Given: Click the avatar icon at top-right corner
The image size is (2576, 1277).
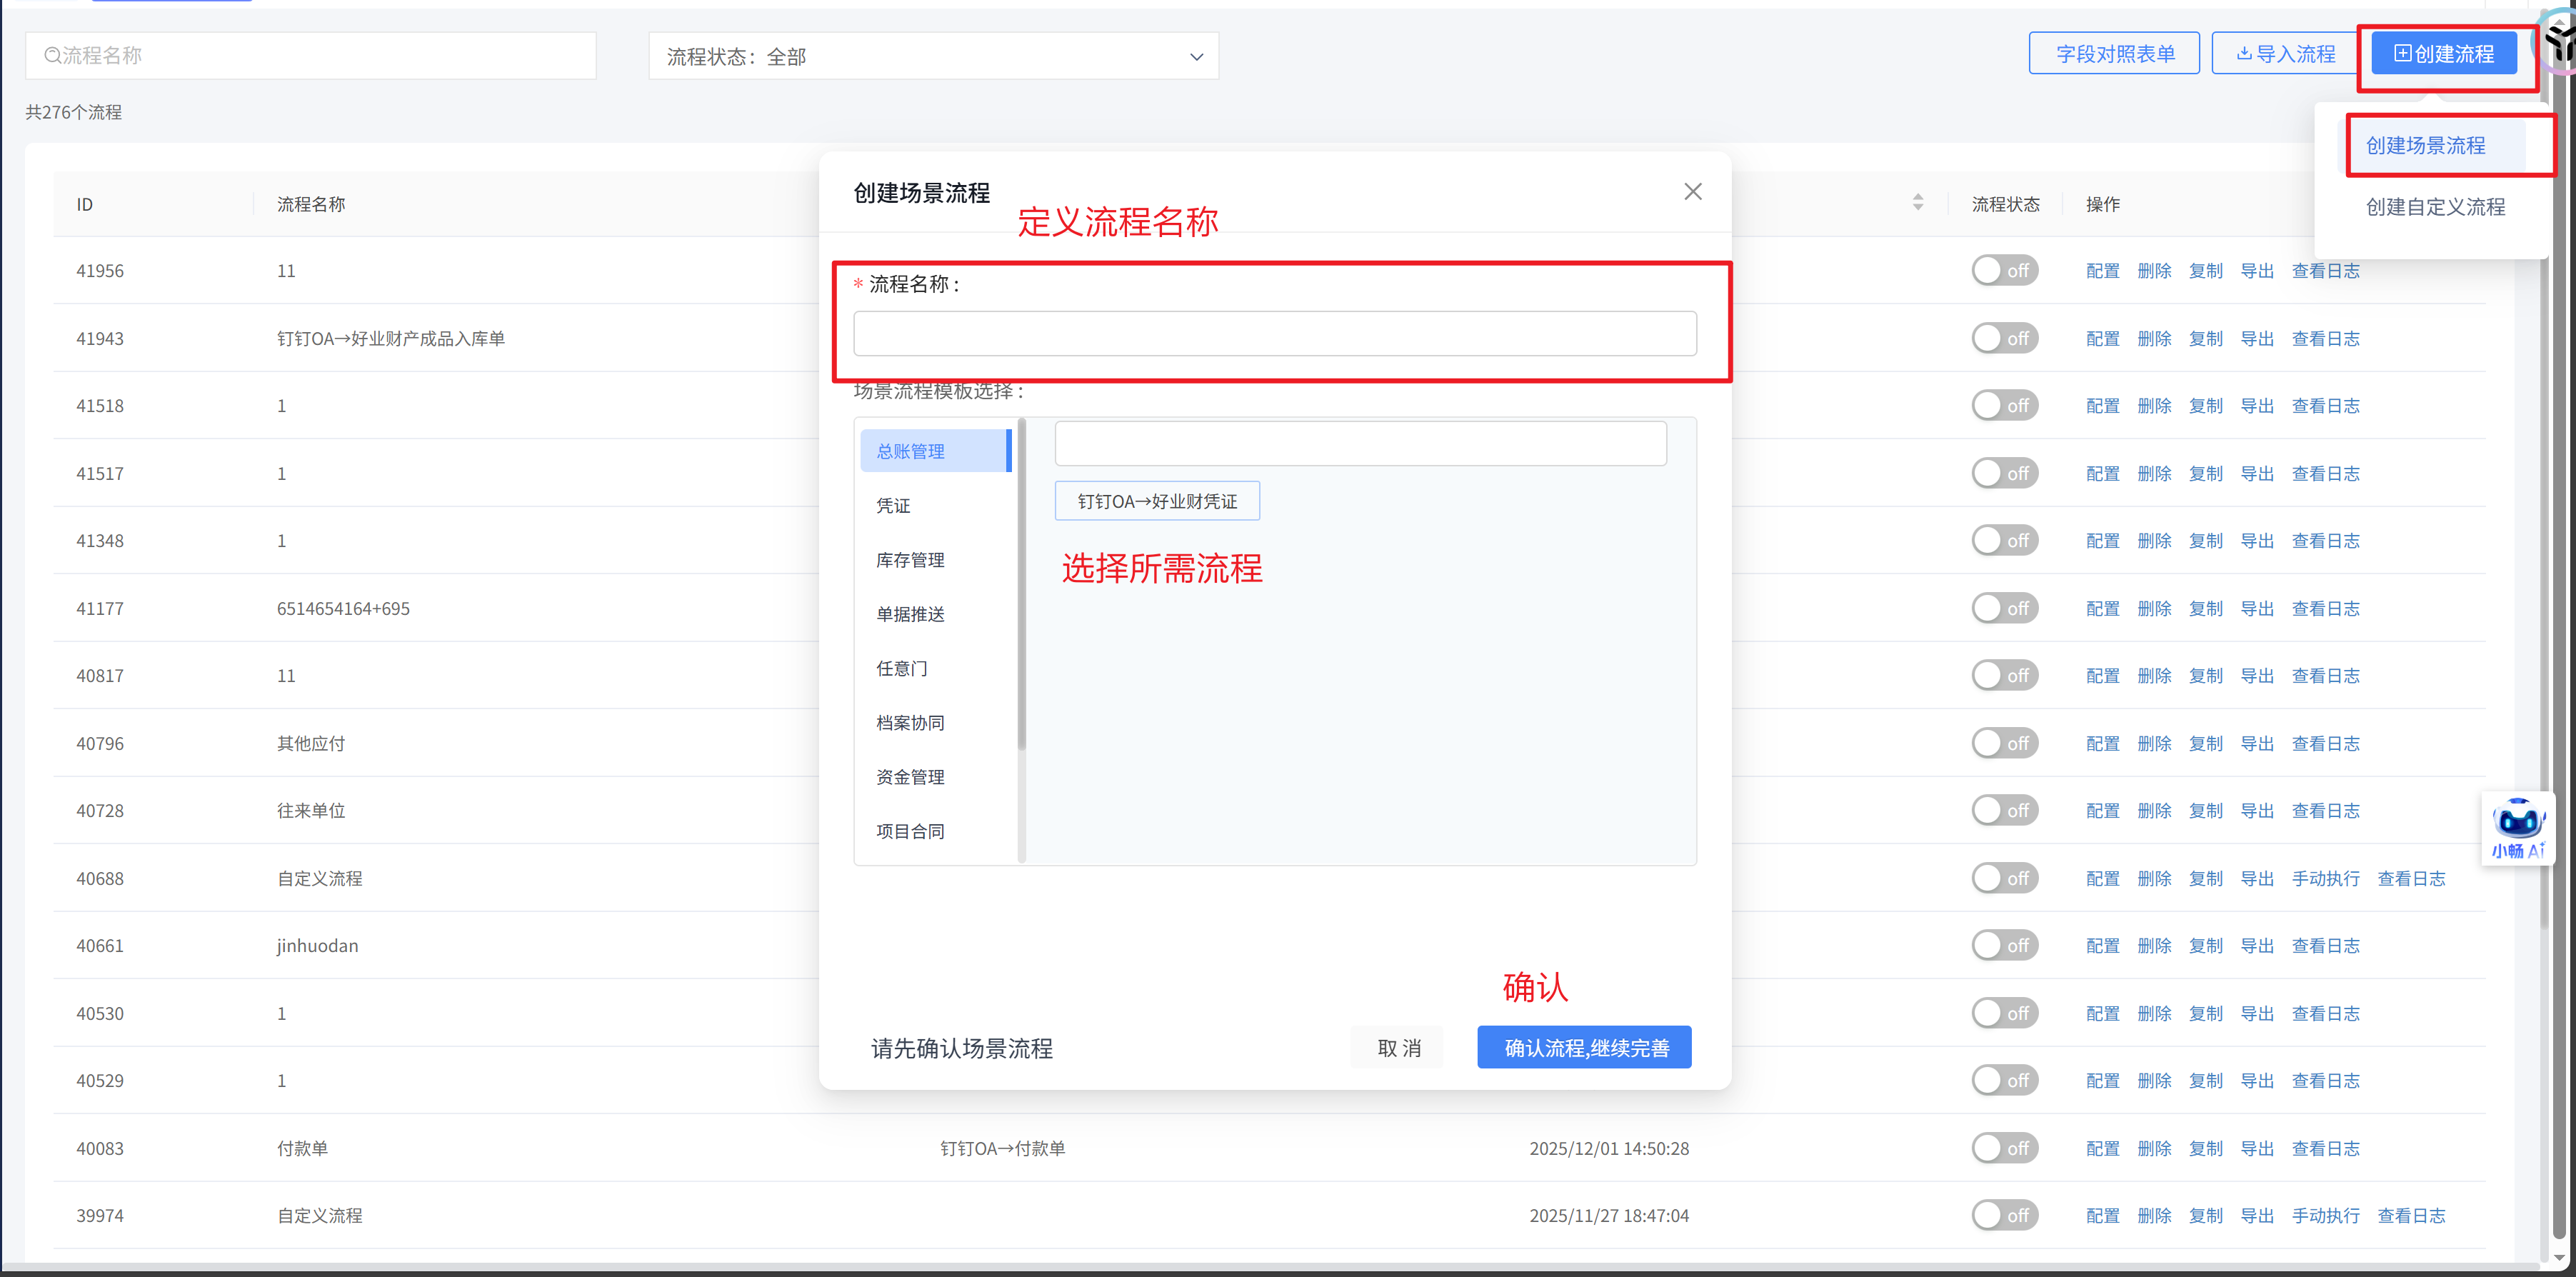Looking at the screenshot, I should pyautogui.click(x=2561, y=42).
